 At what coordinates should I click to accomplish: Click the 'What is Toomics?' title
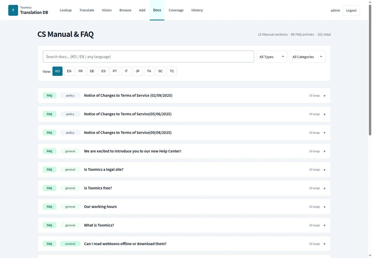pos(99,225)
